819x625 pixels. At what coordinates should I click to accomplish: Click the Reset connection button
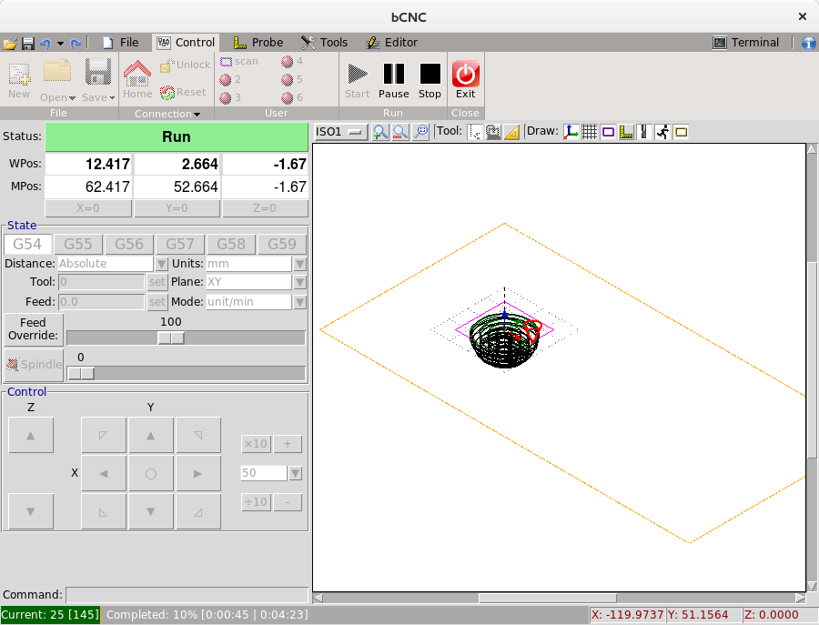(x=183, y=93)
